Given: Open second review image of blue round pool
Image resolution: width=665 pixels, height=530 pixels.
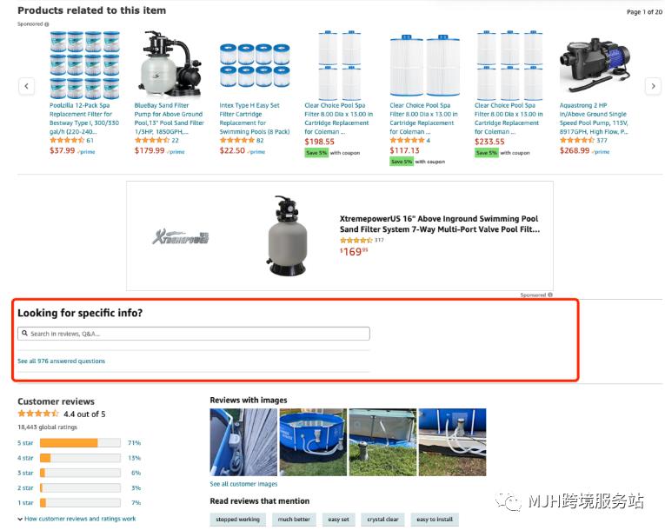Looking at the screenshot, I should pyautogui.click(x=313, y=442).
